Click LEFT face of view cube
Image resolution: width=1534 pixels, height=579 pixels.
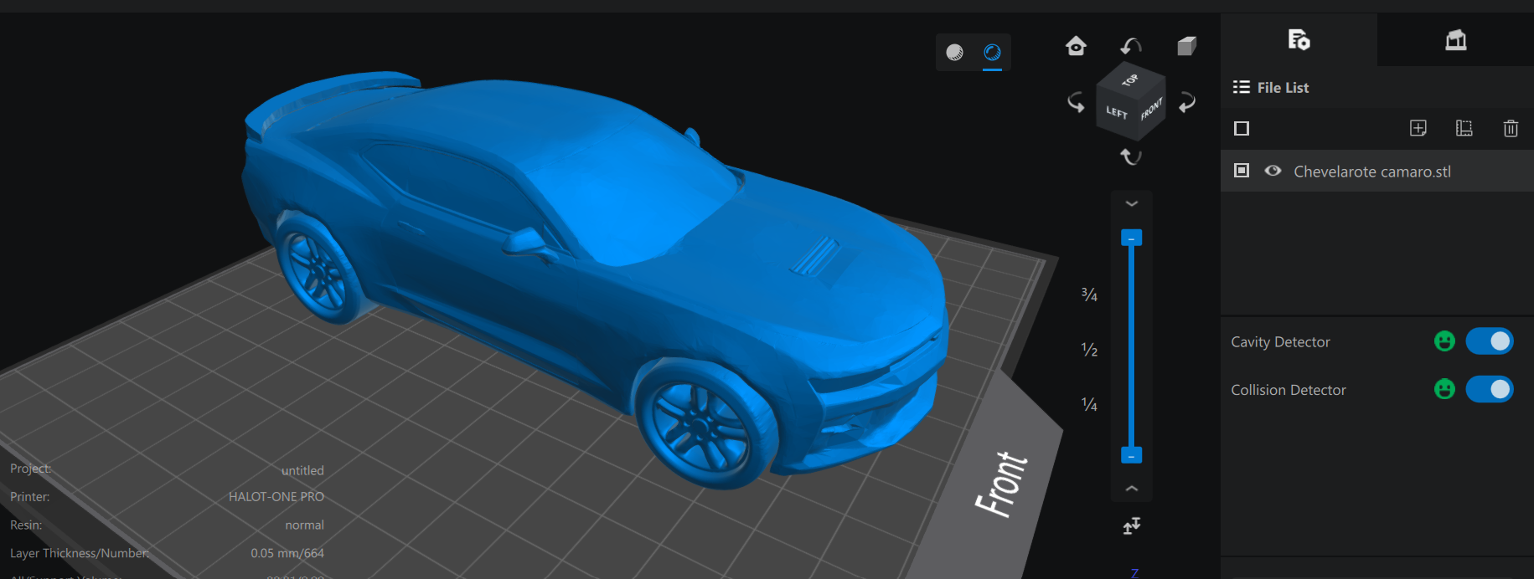click(x=1117, y=113)
